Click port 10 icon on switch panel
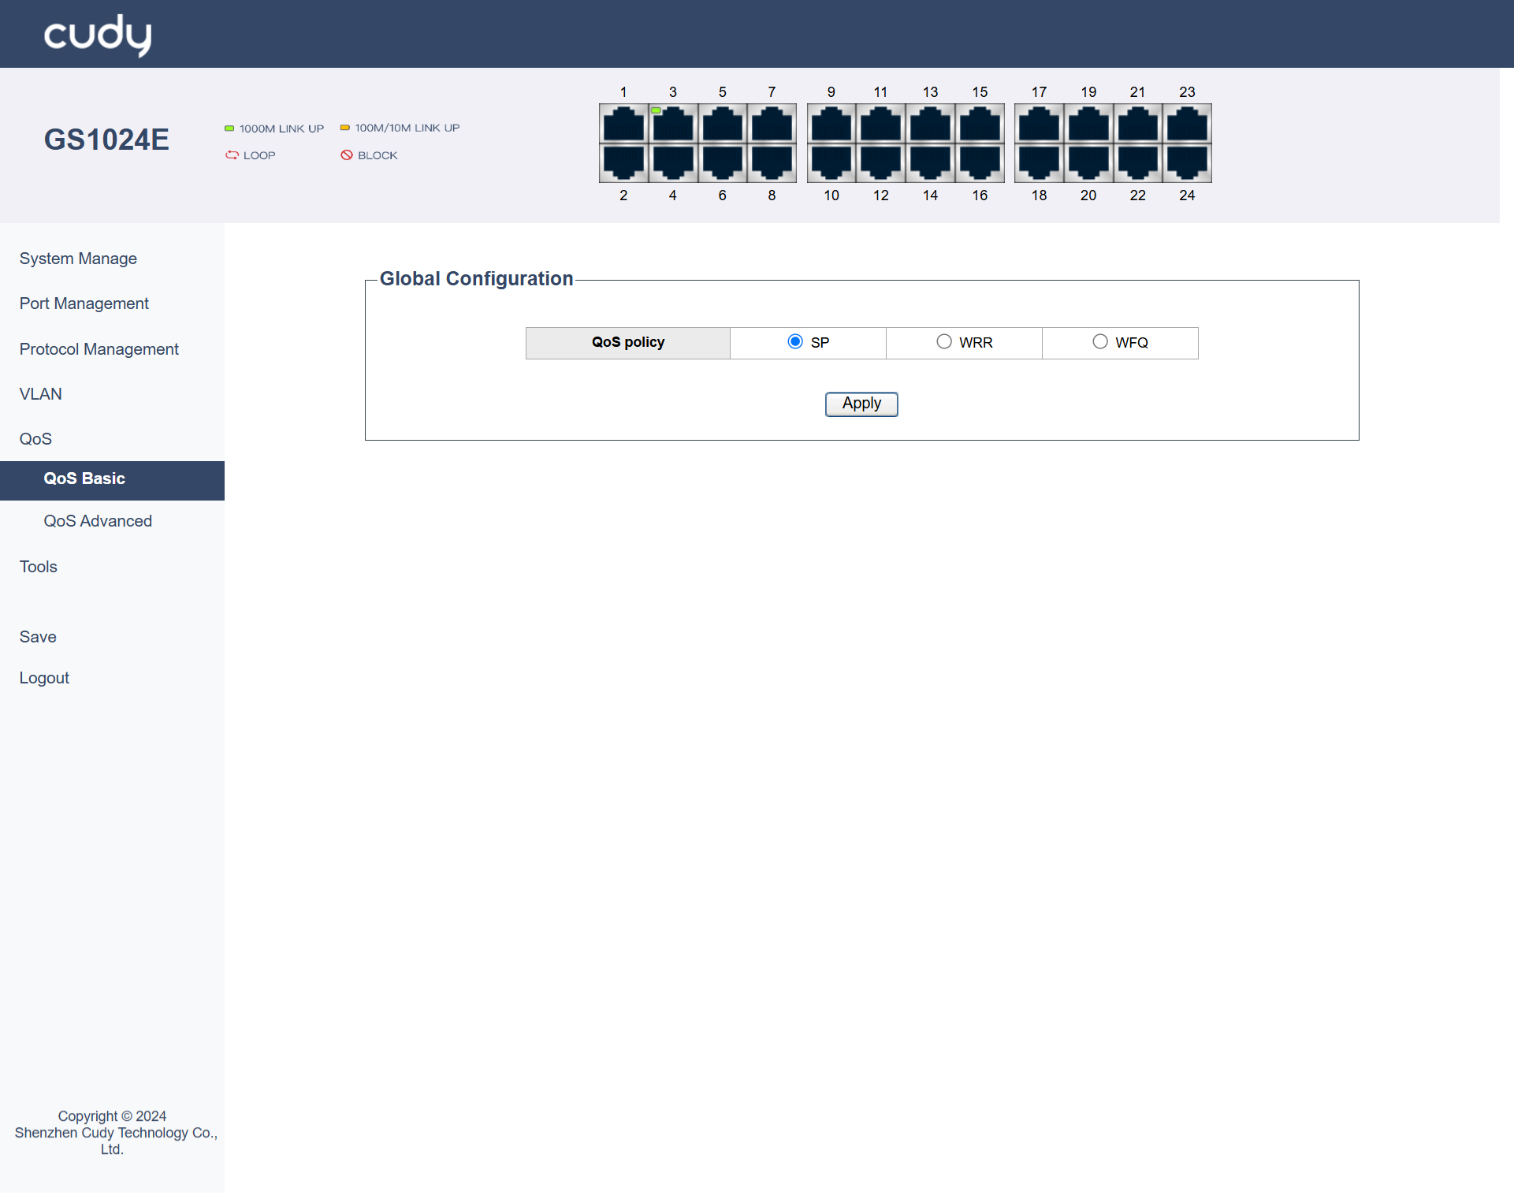1514x1195 pixels. [831, 162]
